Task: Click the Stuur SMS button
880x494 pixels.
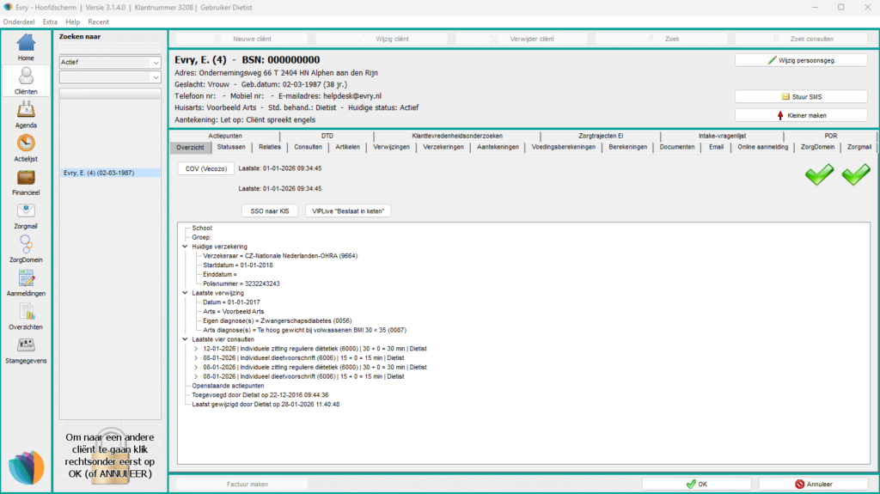Action: coord(801,96)
